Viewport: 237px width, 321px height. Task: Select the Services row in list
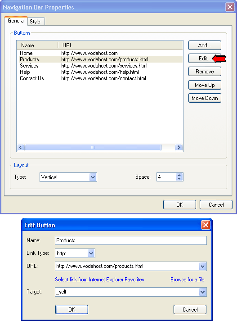click(100, 66)
